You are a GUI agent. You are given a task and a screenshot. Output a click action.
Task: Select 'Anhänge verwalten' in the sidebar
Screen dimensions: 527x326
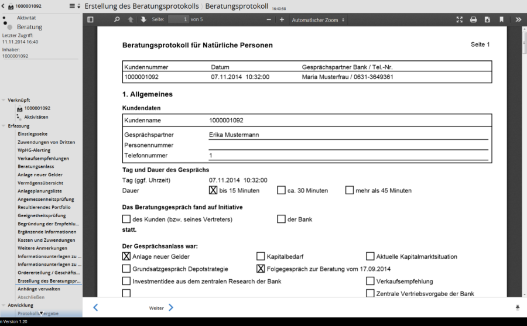39,289
